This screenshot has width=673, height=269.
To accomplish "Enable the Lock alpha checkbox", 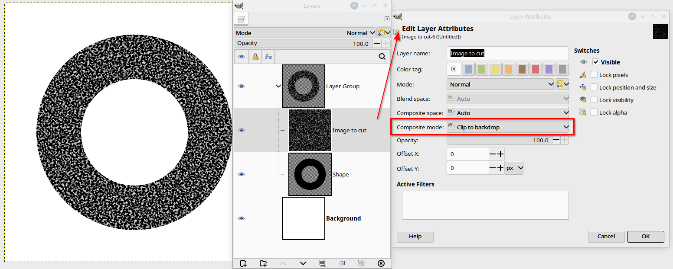I will tap(594, 112).
